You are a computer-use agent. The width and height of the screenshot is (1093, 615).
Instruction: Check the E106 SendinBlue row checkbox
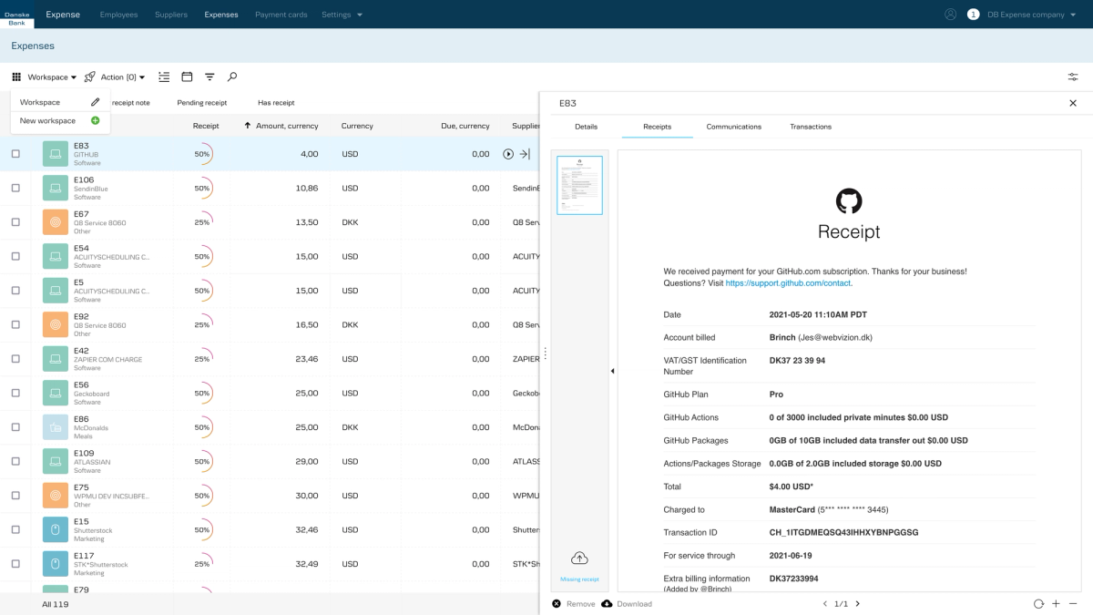(x=15, y=188)
